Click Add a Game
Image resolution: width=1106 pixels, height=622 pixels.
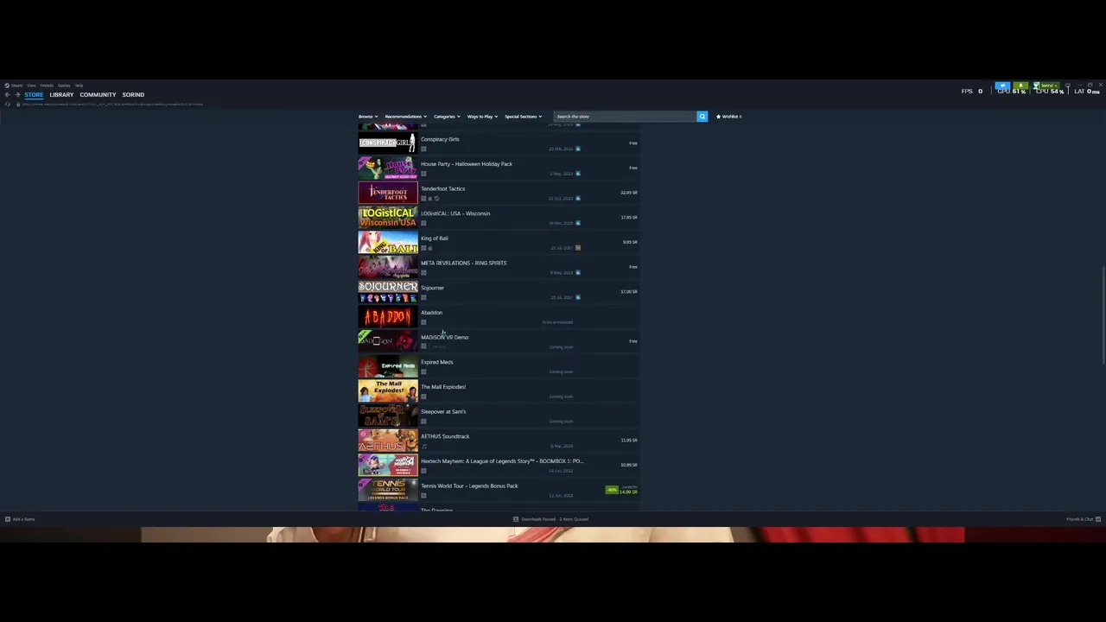(x=20, y=519)
